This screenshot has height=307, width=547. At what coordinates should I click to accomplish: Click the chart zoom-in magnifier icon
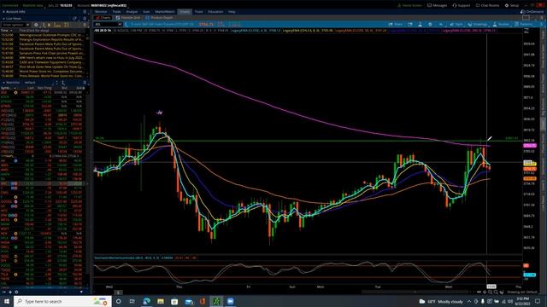tap(490, 292)
